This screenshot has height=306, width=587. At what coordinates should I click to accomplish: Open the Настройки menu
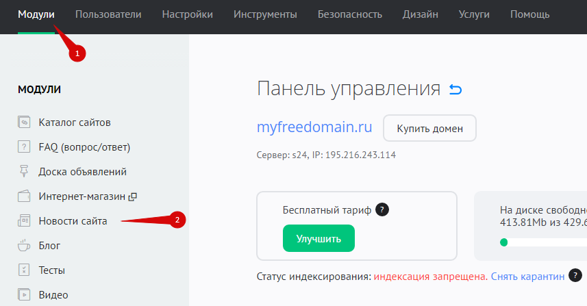(x=187, y=14)
